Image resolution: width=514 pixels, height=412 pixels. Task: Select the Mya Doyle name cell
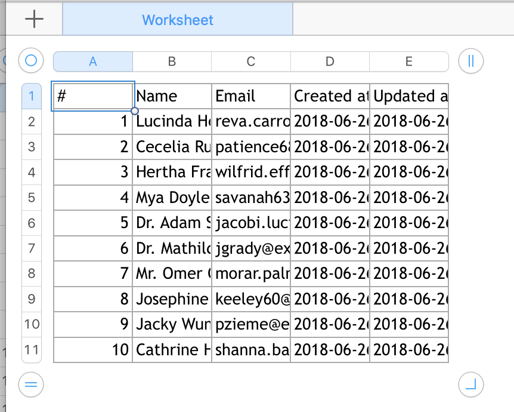tap(173, 198)
